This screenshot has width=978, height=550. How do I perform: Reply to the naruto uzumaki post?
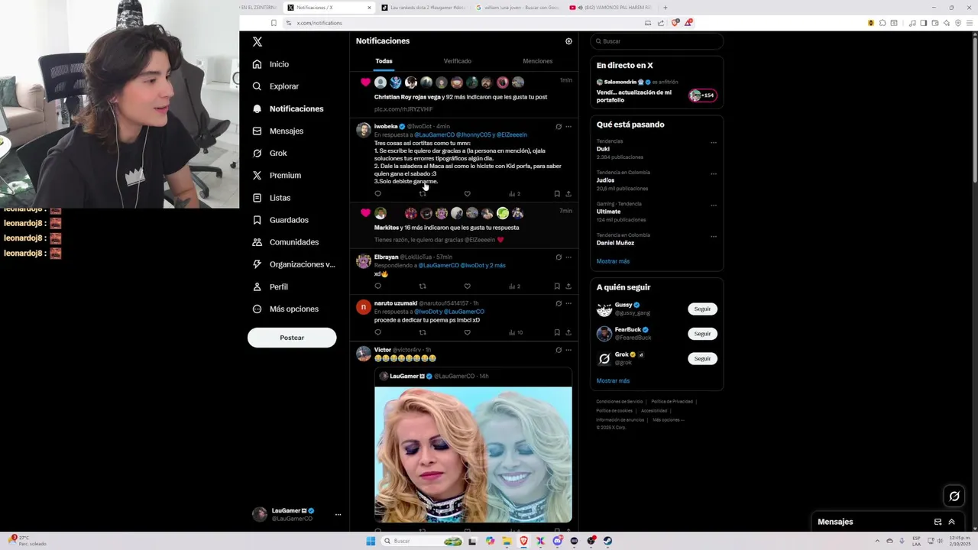click(377, 332)
